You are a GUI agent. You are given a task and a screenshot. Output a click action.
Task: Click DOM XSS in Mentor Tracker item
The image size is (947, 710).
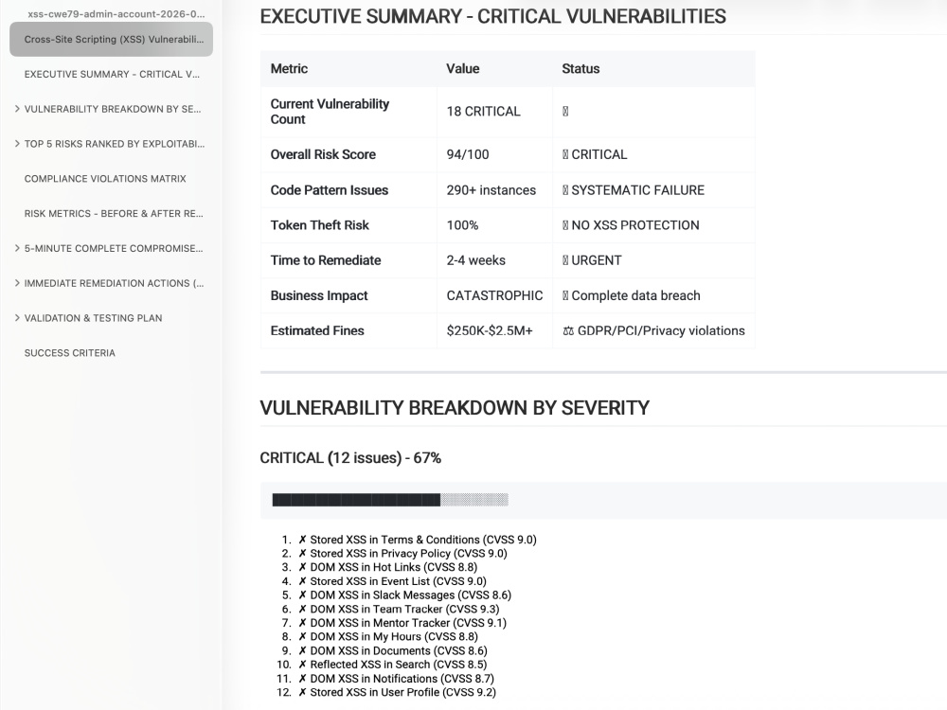coord(402,623)
